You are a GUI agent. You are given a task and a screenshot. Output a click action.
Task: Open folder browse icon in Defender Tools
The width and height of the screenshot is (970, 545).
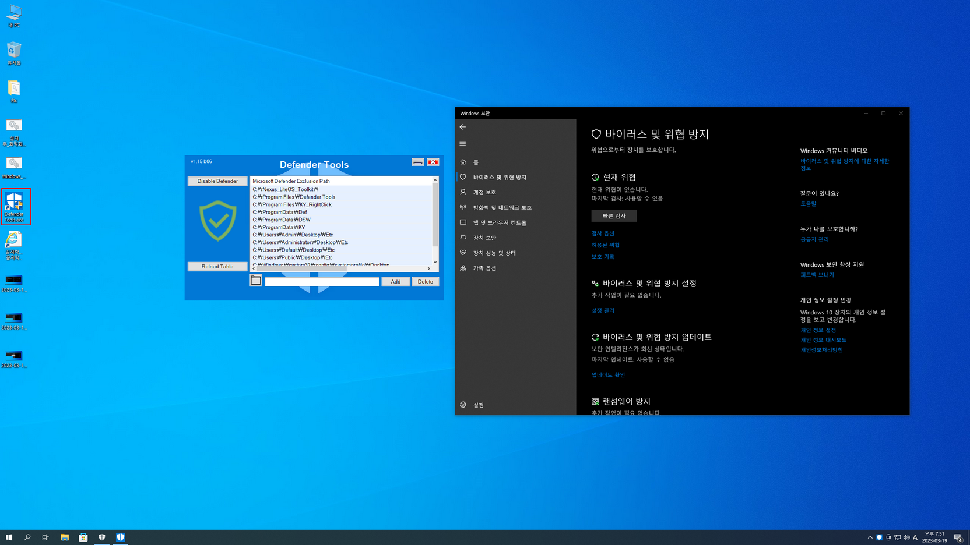click(x=256, y=281)
